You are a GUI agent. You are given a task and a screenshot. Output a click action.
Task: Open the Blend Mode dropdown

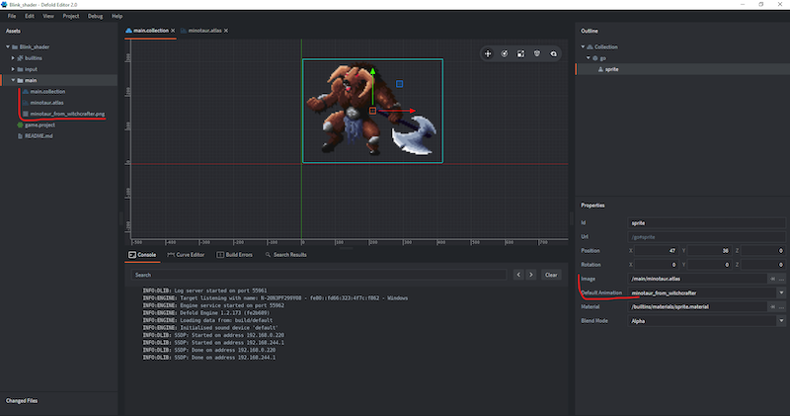781,320
